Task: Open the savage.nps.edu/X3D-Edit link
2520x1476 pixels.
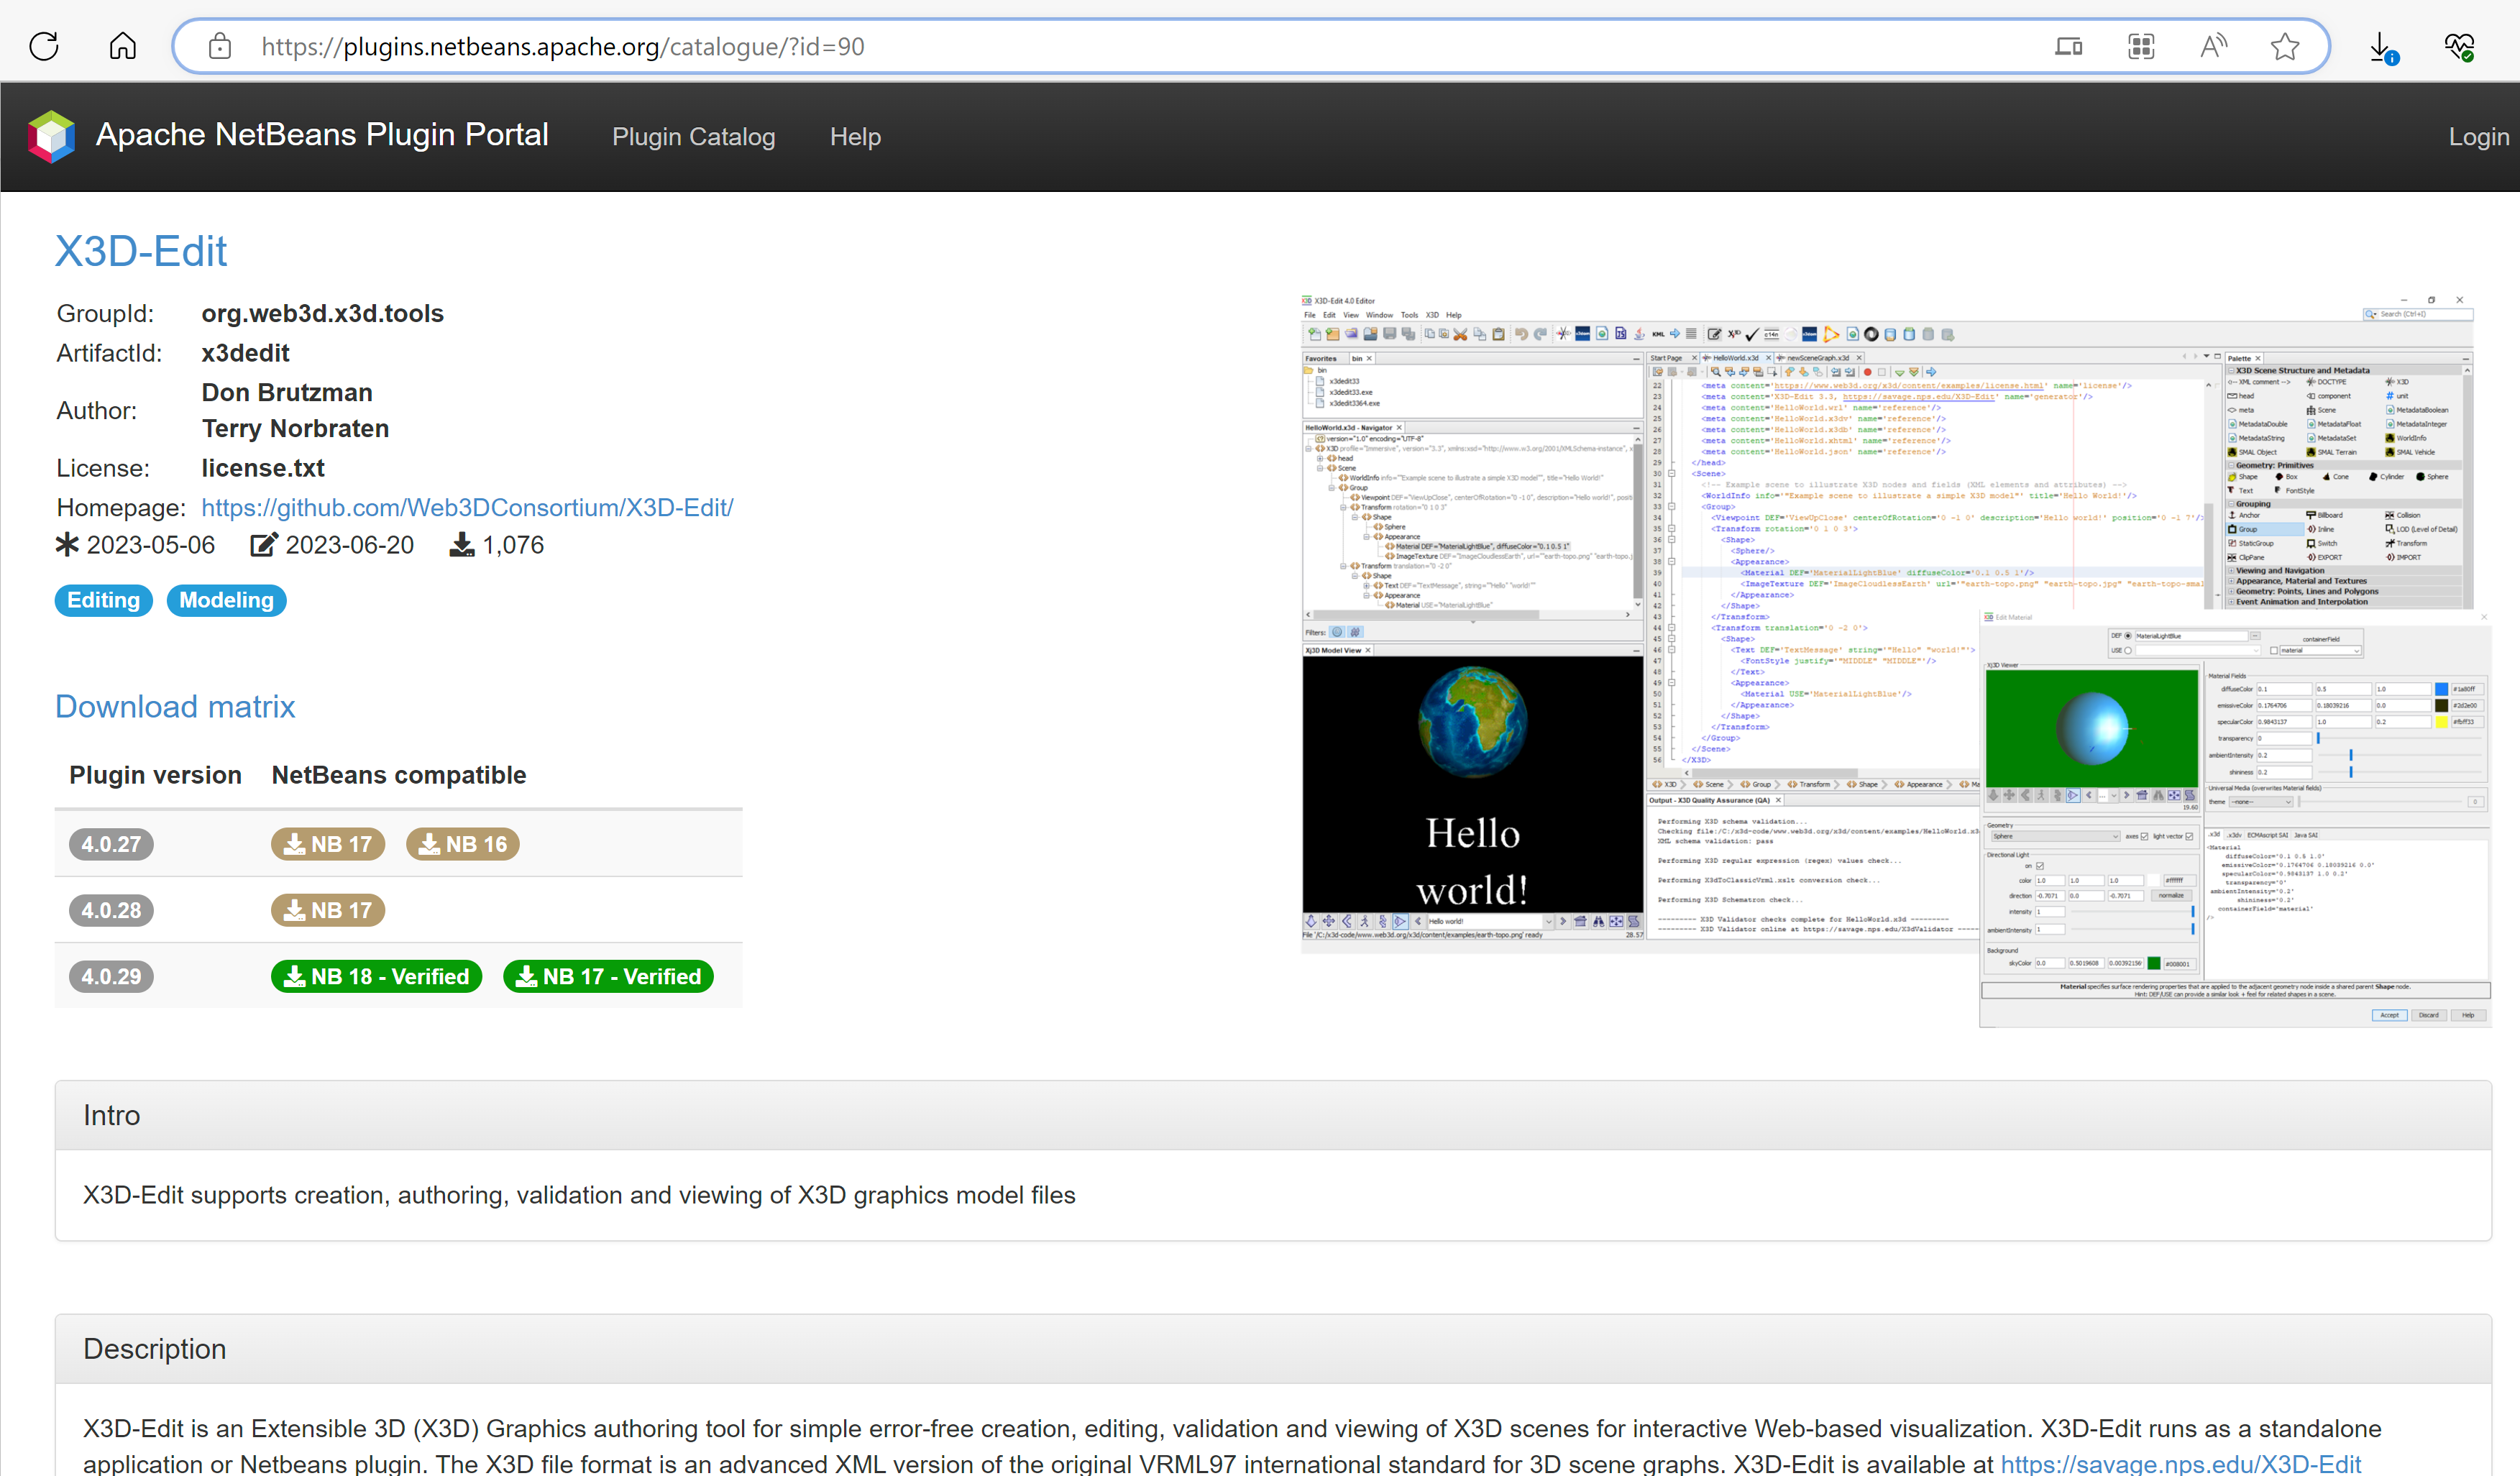Action: [x=2182, y=1463]
